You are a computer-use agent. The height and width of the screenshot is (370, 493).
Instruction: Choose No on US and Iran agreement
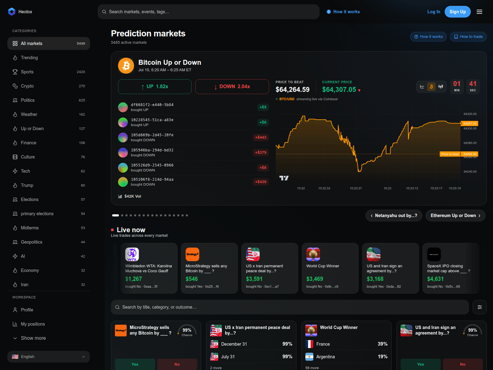[x=463, y=364]
